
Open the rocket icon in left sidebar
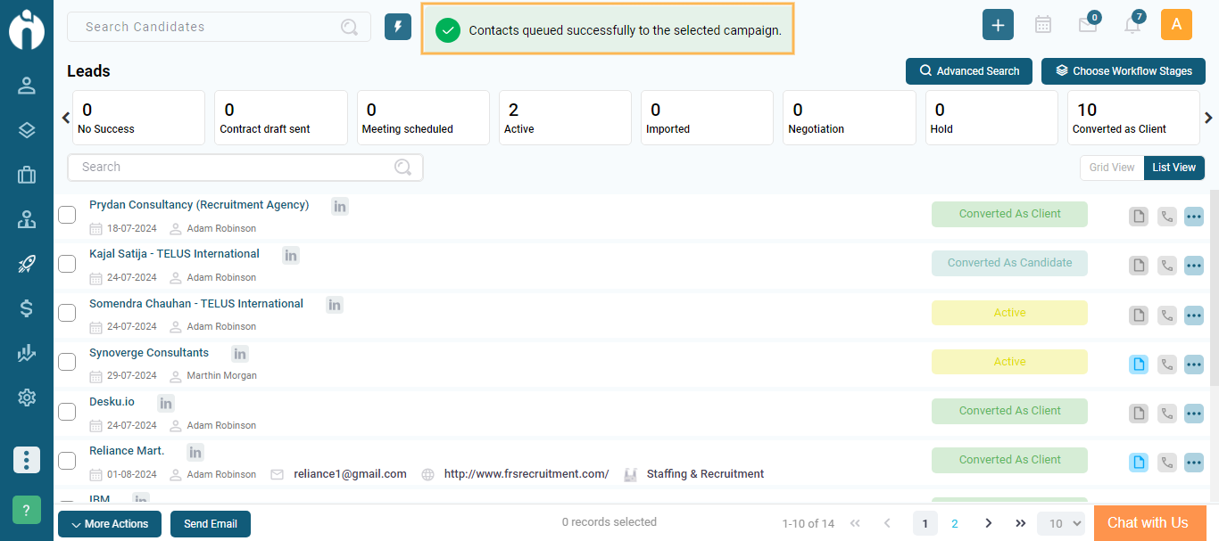coord(27,264)
